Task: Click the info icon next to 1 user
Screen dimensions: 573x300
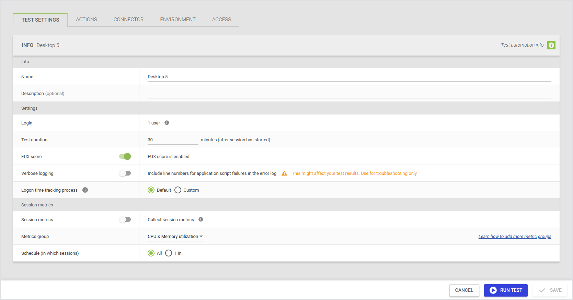Action: click(x=167, y=123)
